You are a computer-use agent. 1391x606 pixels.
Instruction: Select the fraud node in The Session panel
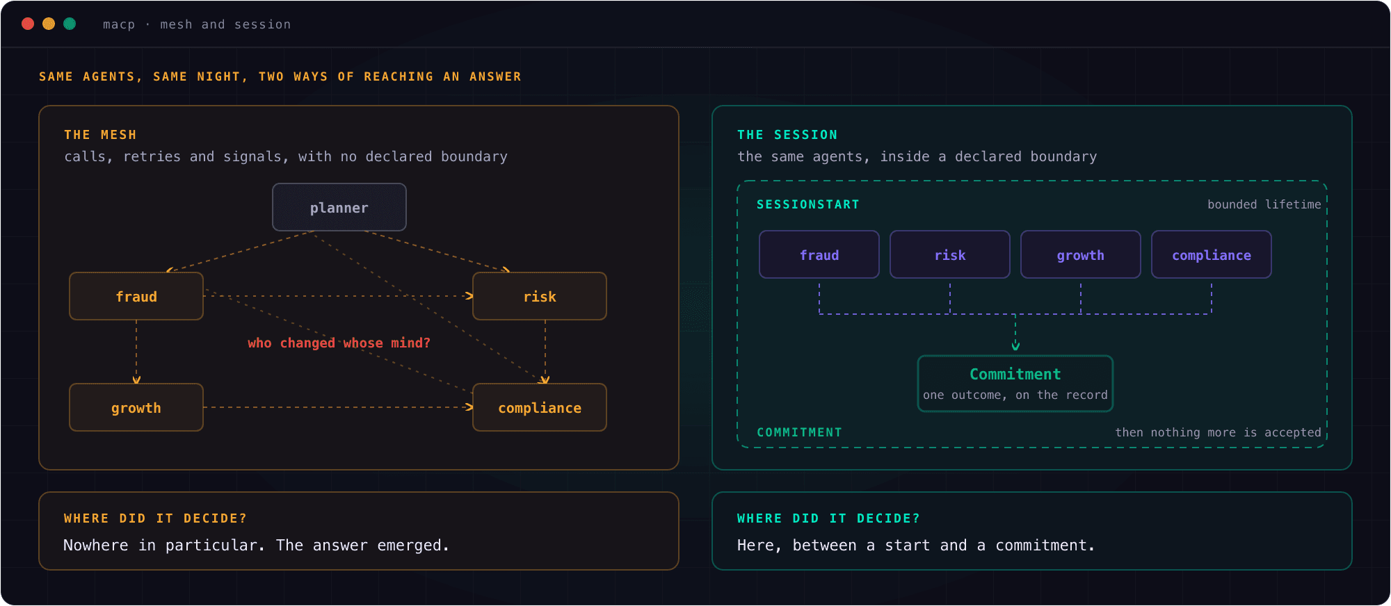(819, 254)
